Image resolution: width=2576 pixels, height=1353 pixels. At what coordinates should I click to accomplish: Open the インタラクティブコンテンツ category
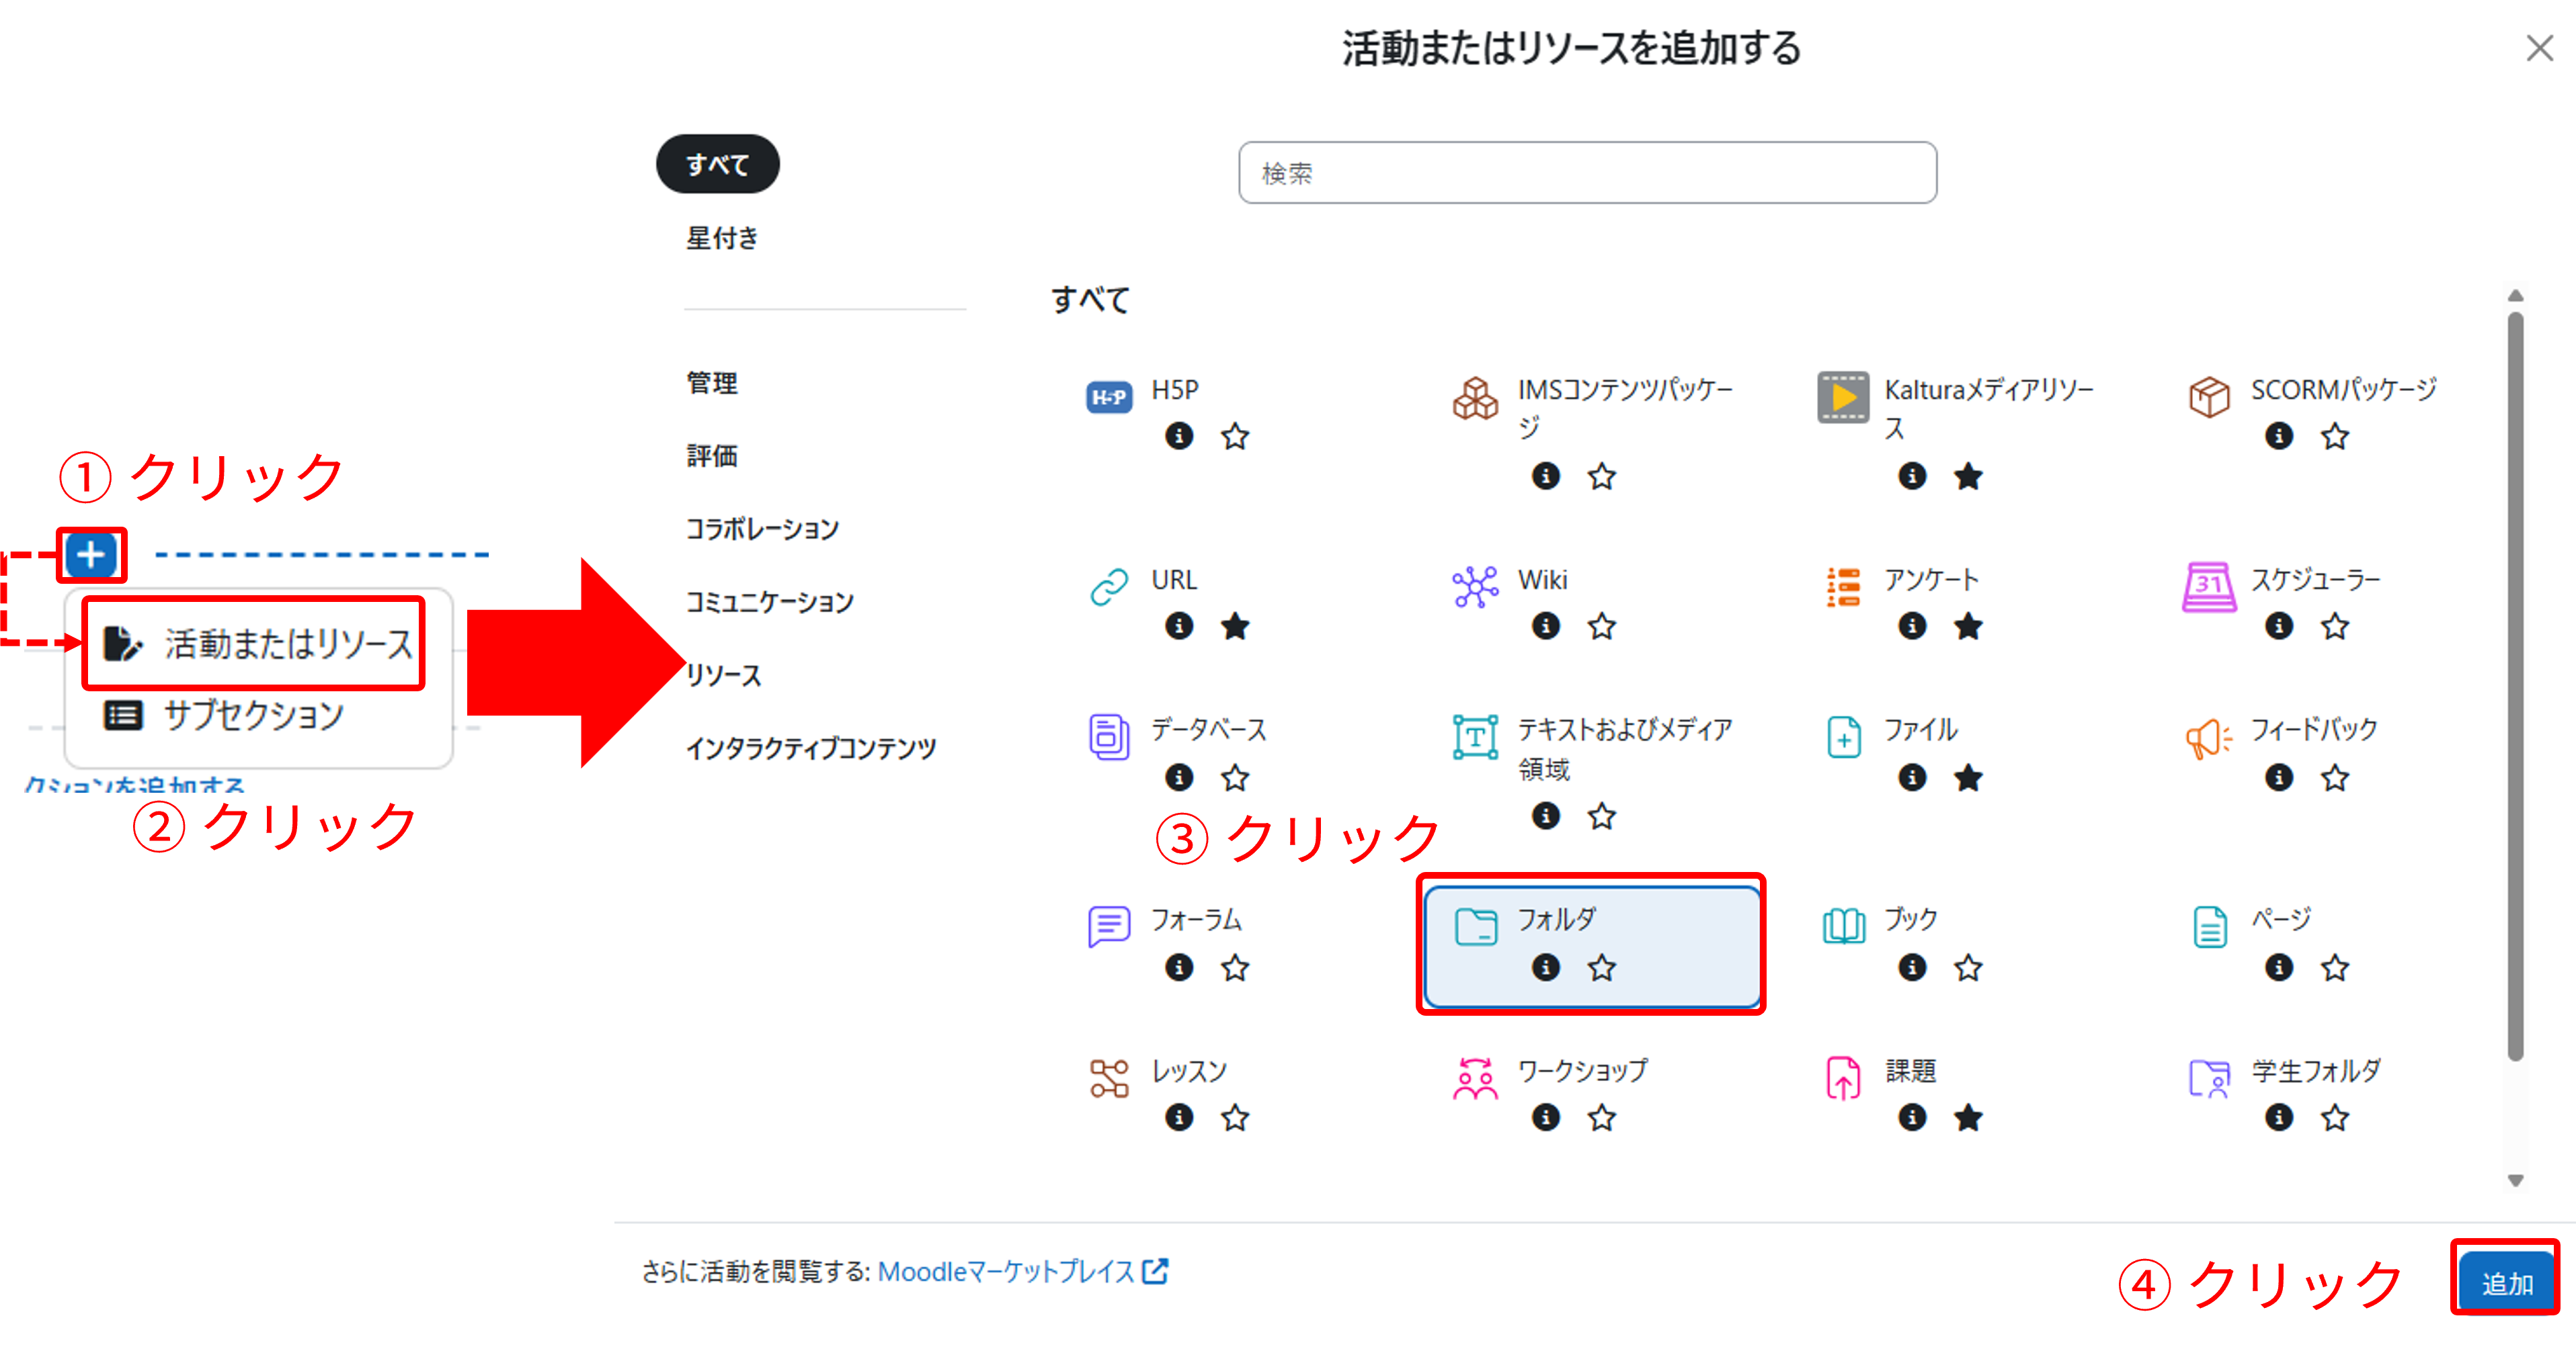coord(811,748)
